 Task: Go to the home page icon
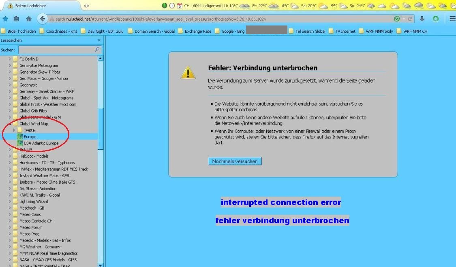click(x=29, y=19)
